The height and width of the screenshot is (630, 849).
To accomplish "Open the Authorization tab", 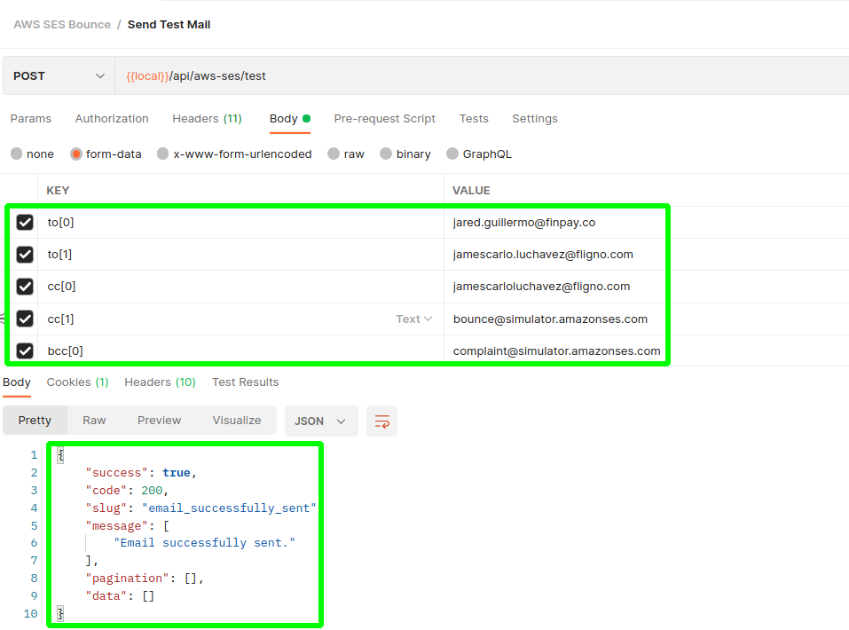I will [112, 119].
